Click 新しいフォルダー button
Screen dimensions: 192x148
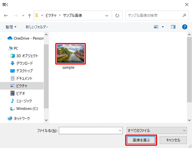37,27
